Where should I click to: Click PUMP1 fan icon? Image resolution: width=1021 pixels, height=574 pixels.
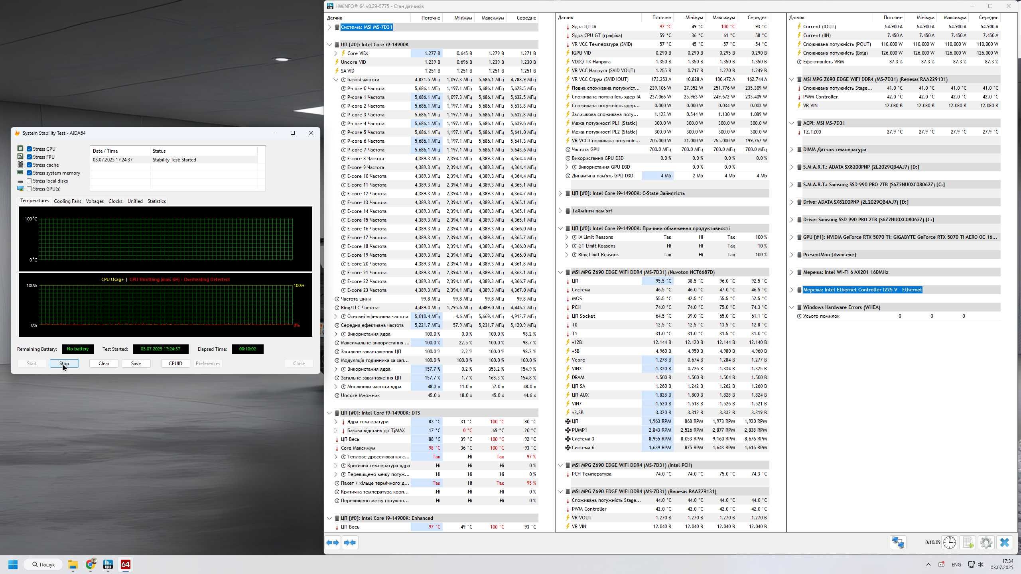click(568, 430)
